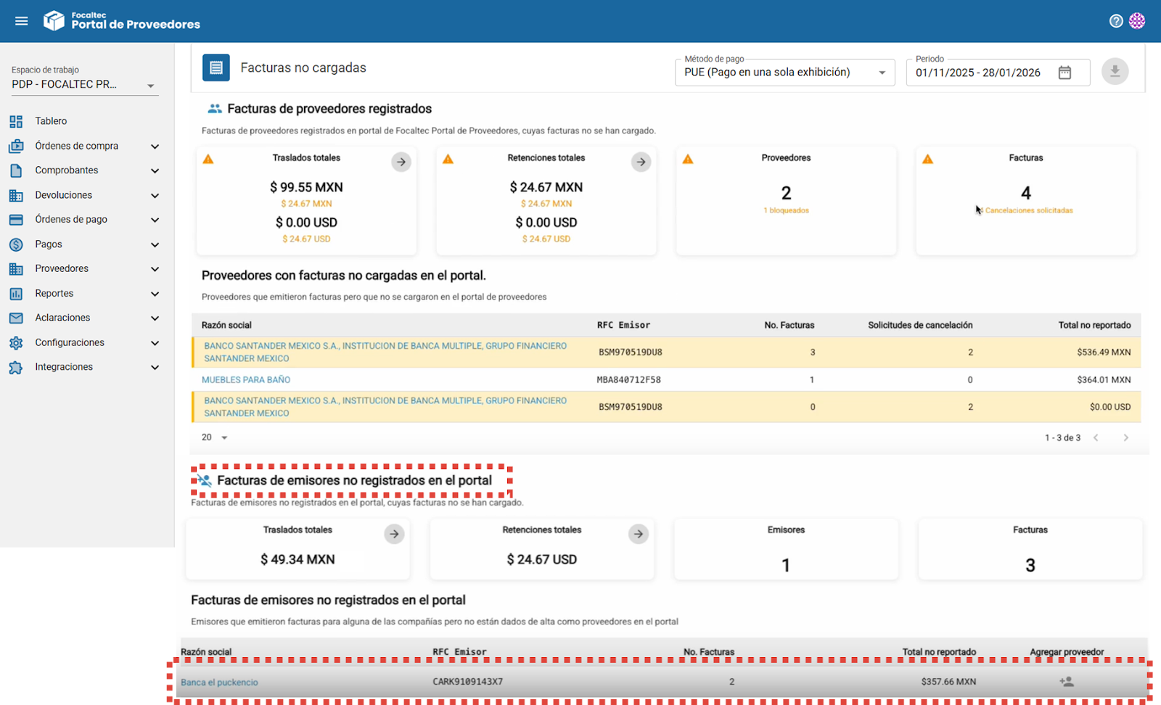This screenshot has height=705, width=1161.
Task: Expand Integraciones chevron
Action: coord(155,368)
